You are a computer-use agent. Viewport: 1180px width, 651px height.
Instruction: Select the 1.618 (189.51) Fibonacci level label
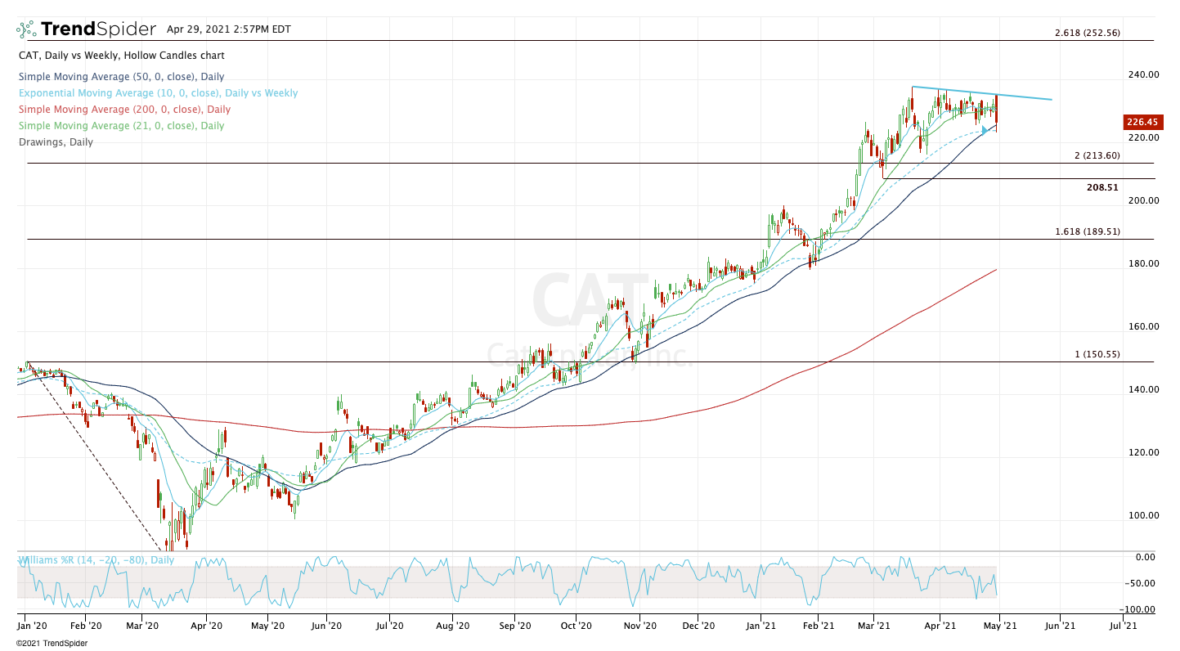pyautogui.click(x=1087, y=231)
